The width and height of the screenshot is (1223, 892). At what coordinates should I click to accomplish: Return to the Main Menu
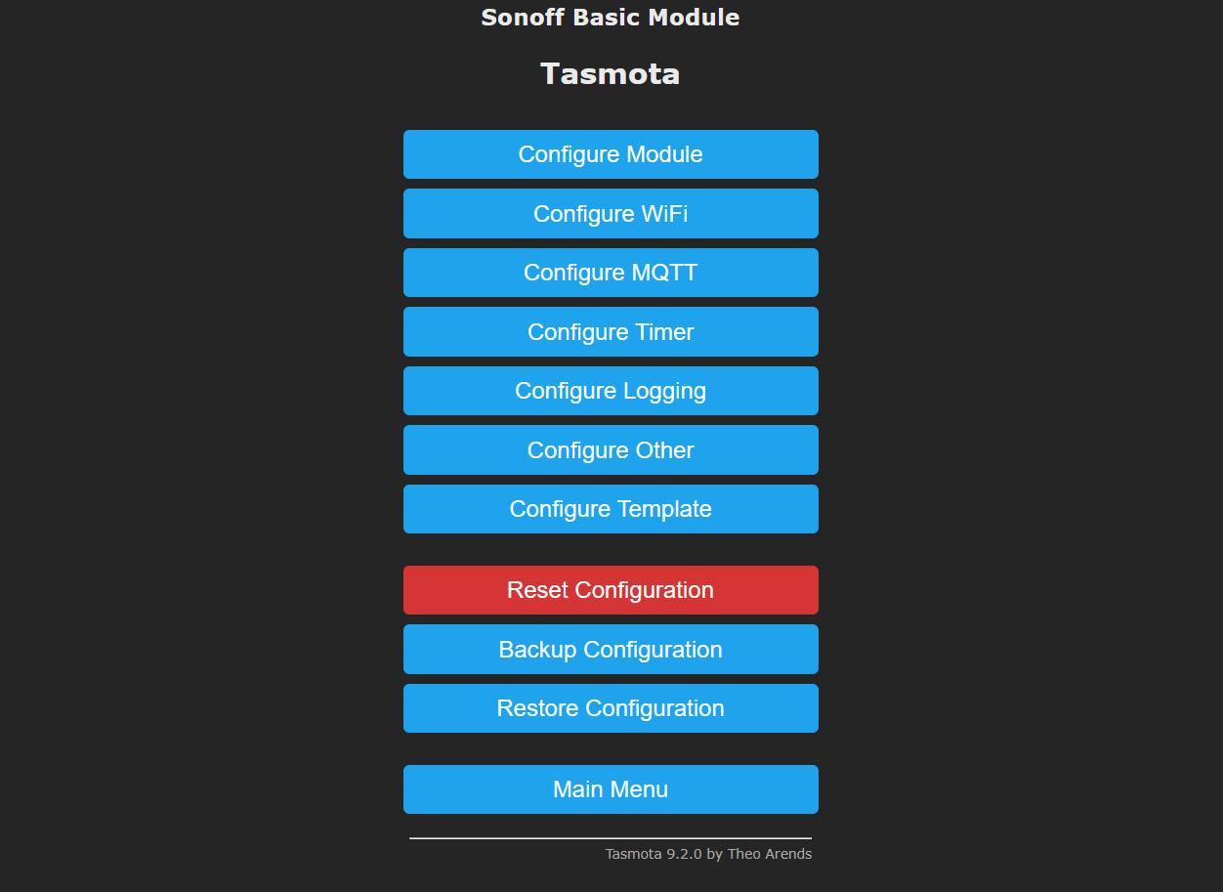tap(611, 789)
